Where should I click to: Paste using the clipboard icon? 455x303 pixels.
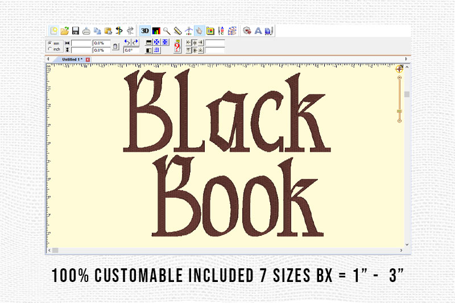(108, 31)
